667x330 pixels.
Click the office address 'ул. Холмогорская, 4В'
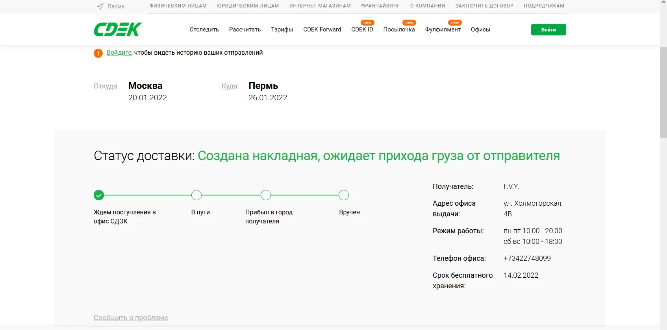[x=533, y=208]
